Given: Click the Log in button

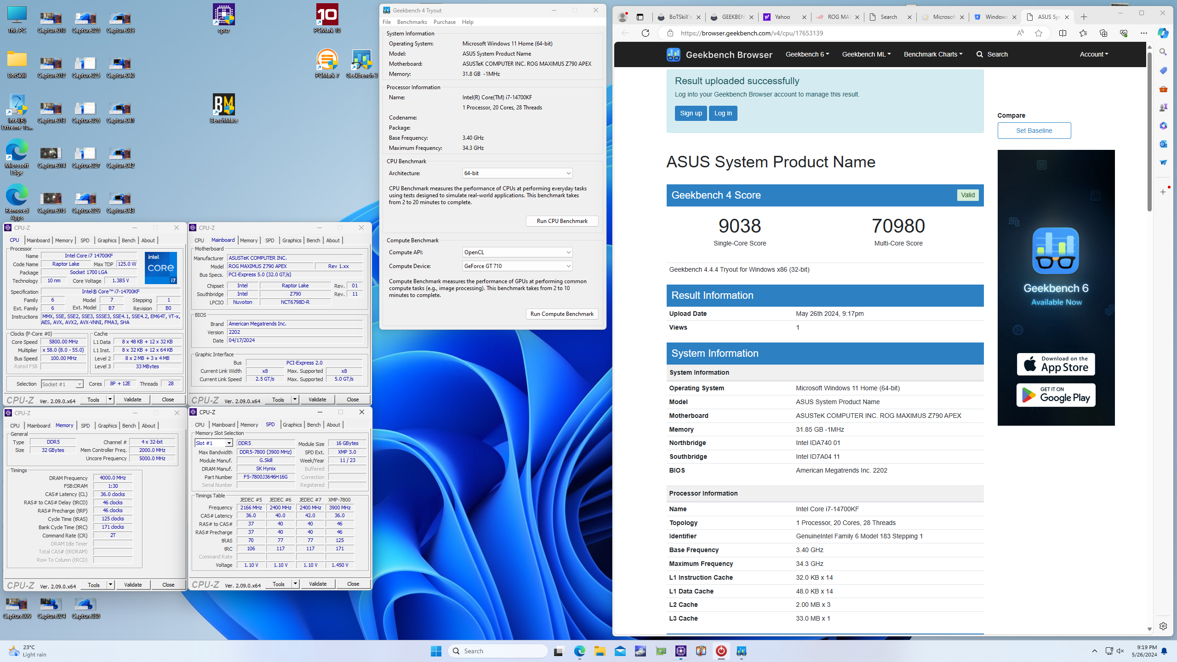Looking at the screenshot, I should (x=723, y=114).
